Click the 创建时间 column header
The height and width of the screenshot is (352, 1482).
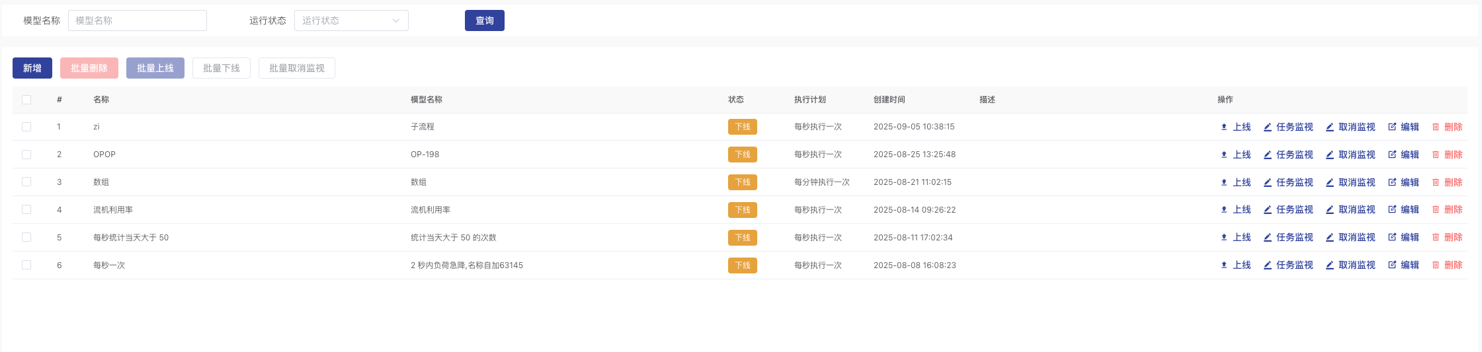click(889, 100)
